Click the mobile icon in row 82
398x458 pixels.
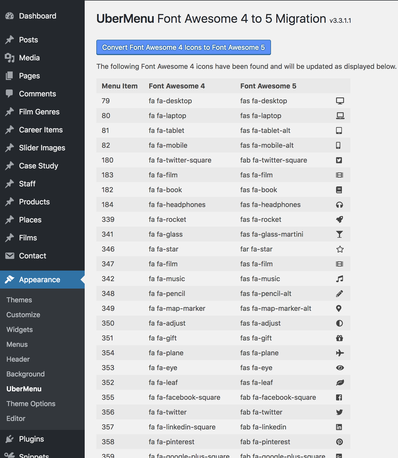338,145
